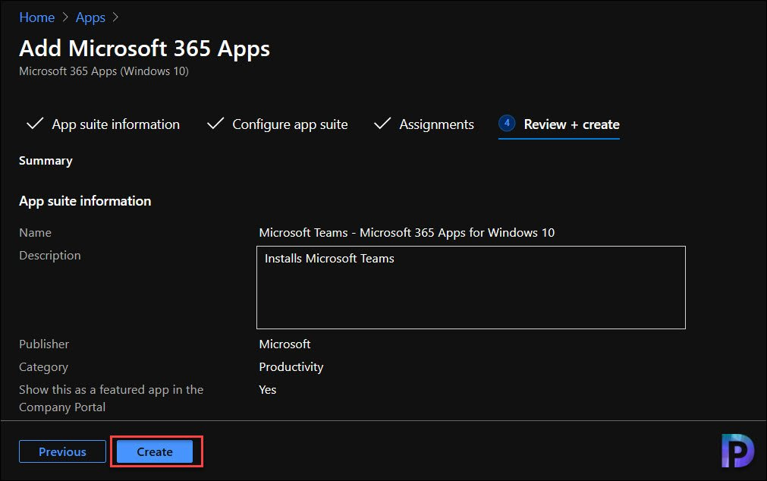Click the checkmark icon beside Configure app suite
This screenshot has height=481, width=767.
click(215, 124)
